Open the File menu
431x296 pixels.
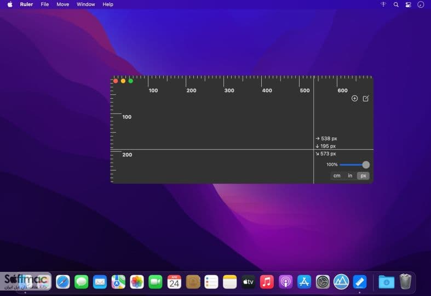coord(44,4)
